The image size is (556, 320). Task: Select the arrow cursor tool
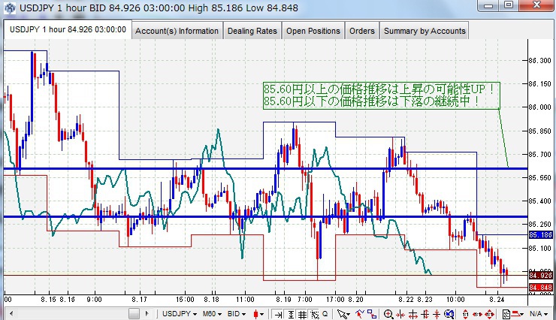coord(343,313)
